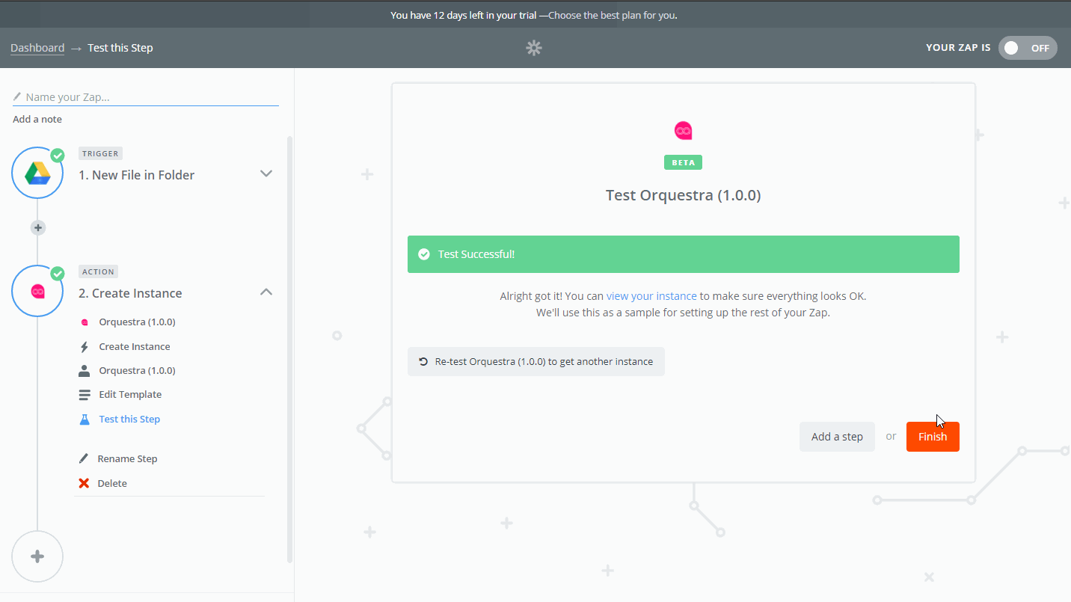Click the pencil icon next to Name your Zap
This screenshot has height=602, width=1071.
click(17, 96)
